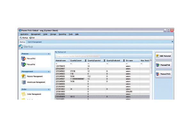The image size is (192, 128).
Task: Switch to the Batch Management tab
Action: pyautogui.click(x=35, y=42)
